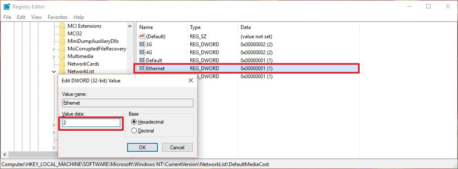This screenshot has height=169, width=458.
Task: Click the Default DWORD value icon
Action: 142,60
